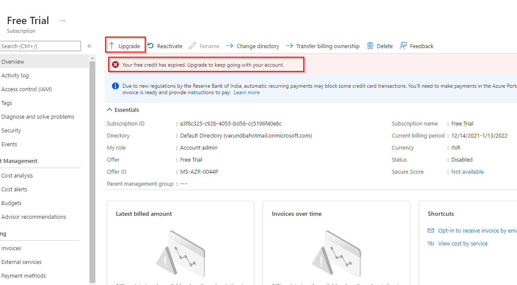Open the View cost by service link
Screen dimensions: 517x285
(463, 243)
